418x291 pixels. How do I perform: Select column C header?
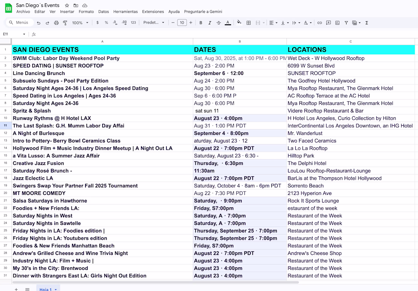pyautogui.click(x=351, y=41)
